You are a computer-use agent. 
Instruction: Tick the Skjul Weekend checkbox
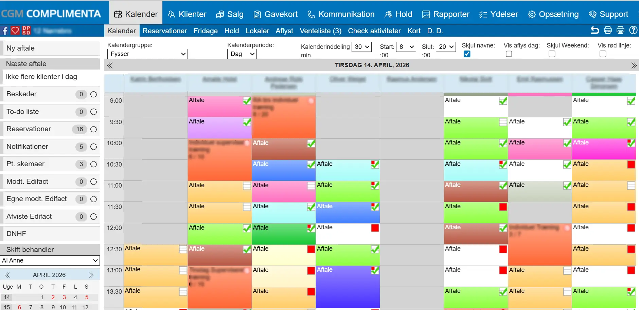[x=552, y=54]
